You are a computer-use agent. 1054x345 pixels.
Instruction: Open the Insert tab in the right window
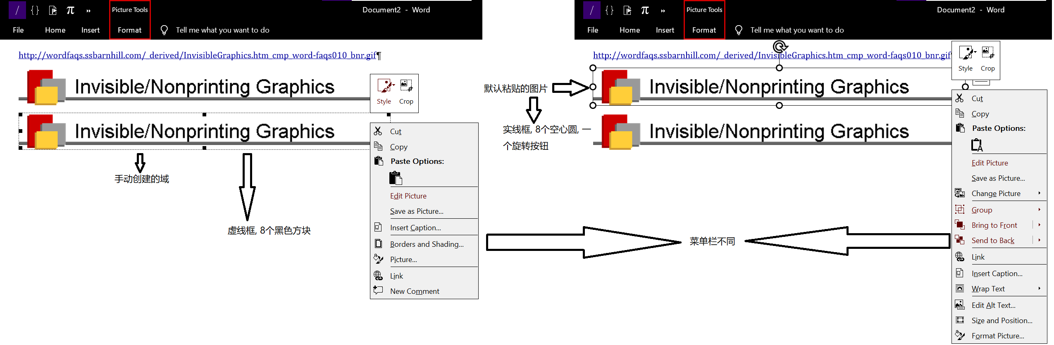coord(665,30)
